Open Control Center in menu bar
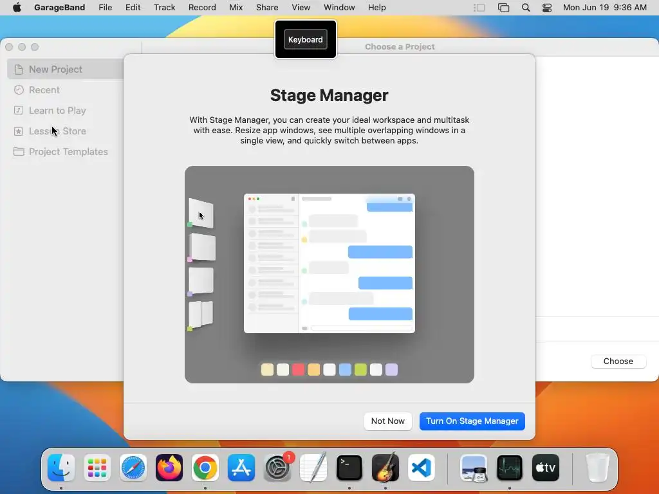Viewport: 659px width, 494px height. (547, 8)
